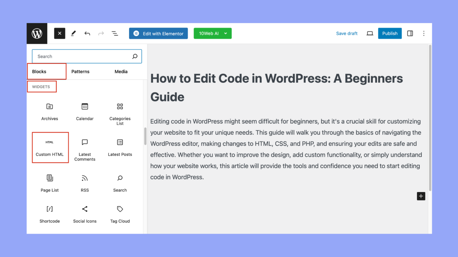Add the Shortcode block
458x257 pixels.
click(x=50, y=214)
